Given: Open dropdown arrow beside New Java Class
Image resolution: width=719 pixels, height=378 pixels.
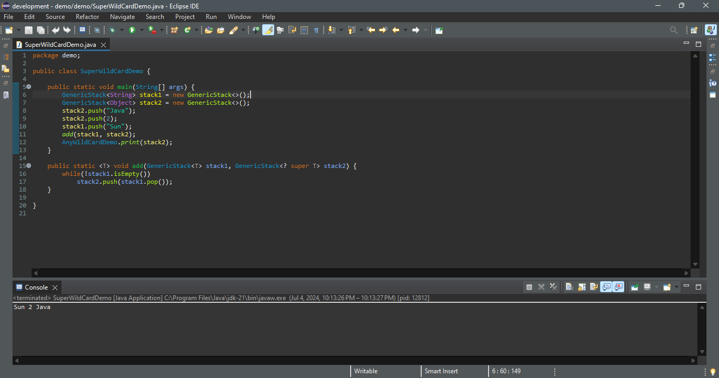Looking at the screenshot, I should click(197, 30).
